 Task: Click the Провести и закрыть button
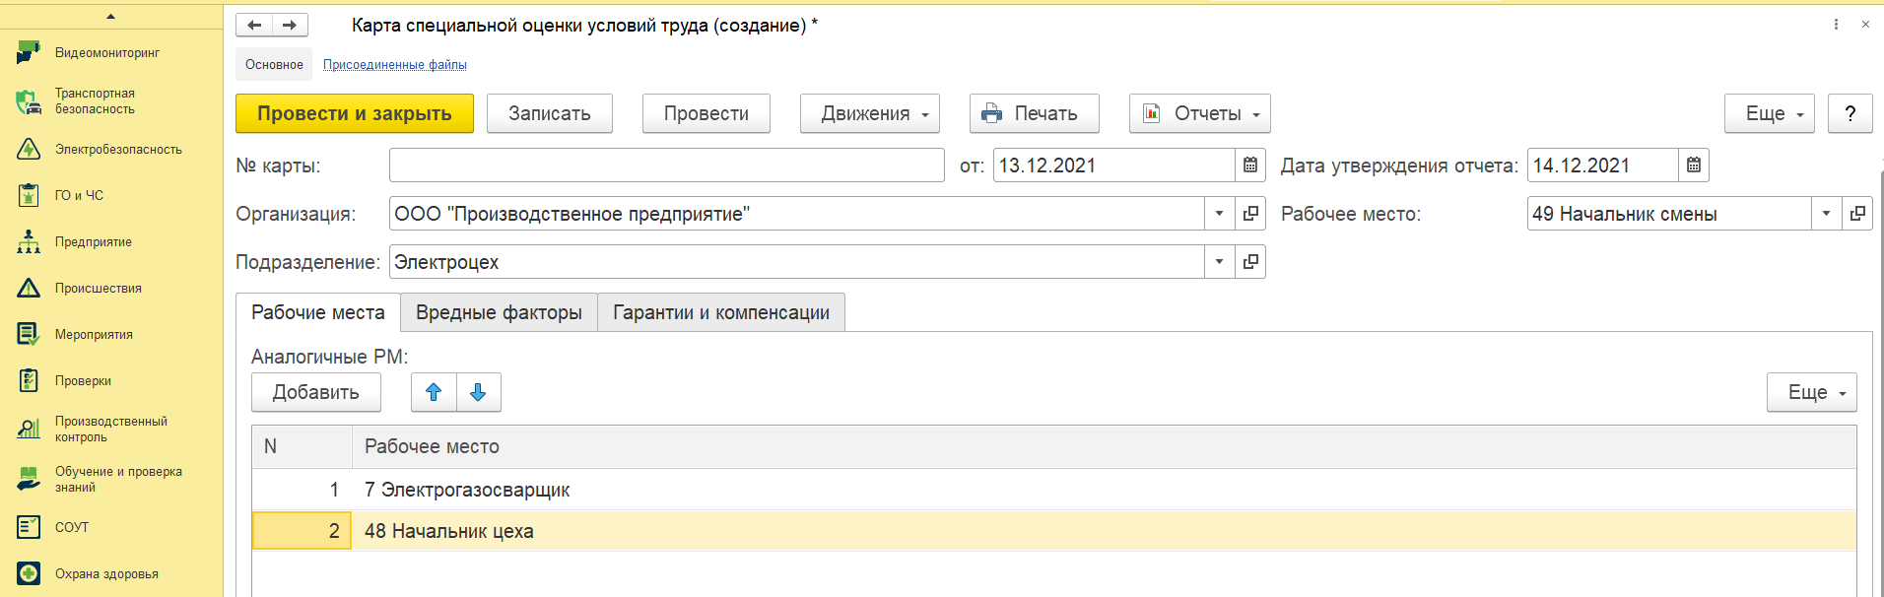click(354, 113)
